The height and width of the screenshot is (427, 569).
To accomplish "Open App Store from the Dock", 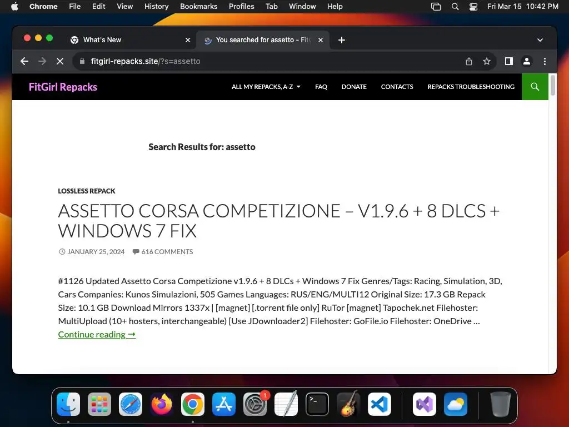I will [x=223, y=404].
